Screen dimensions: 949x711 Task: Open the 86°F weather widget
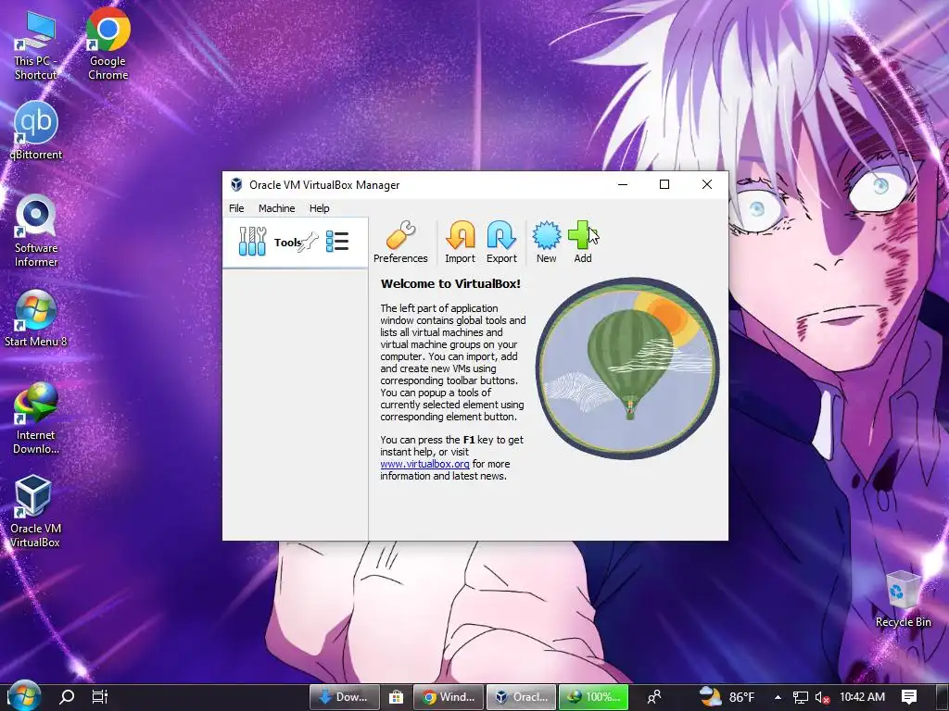(727, 697)
